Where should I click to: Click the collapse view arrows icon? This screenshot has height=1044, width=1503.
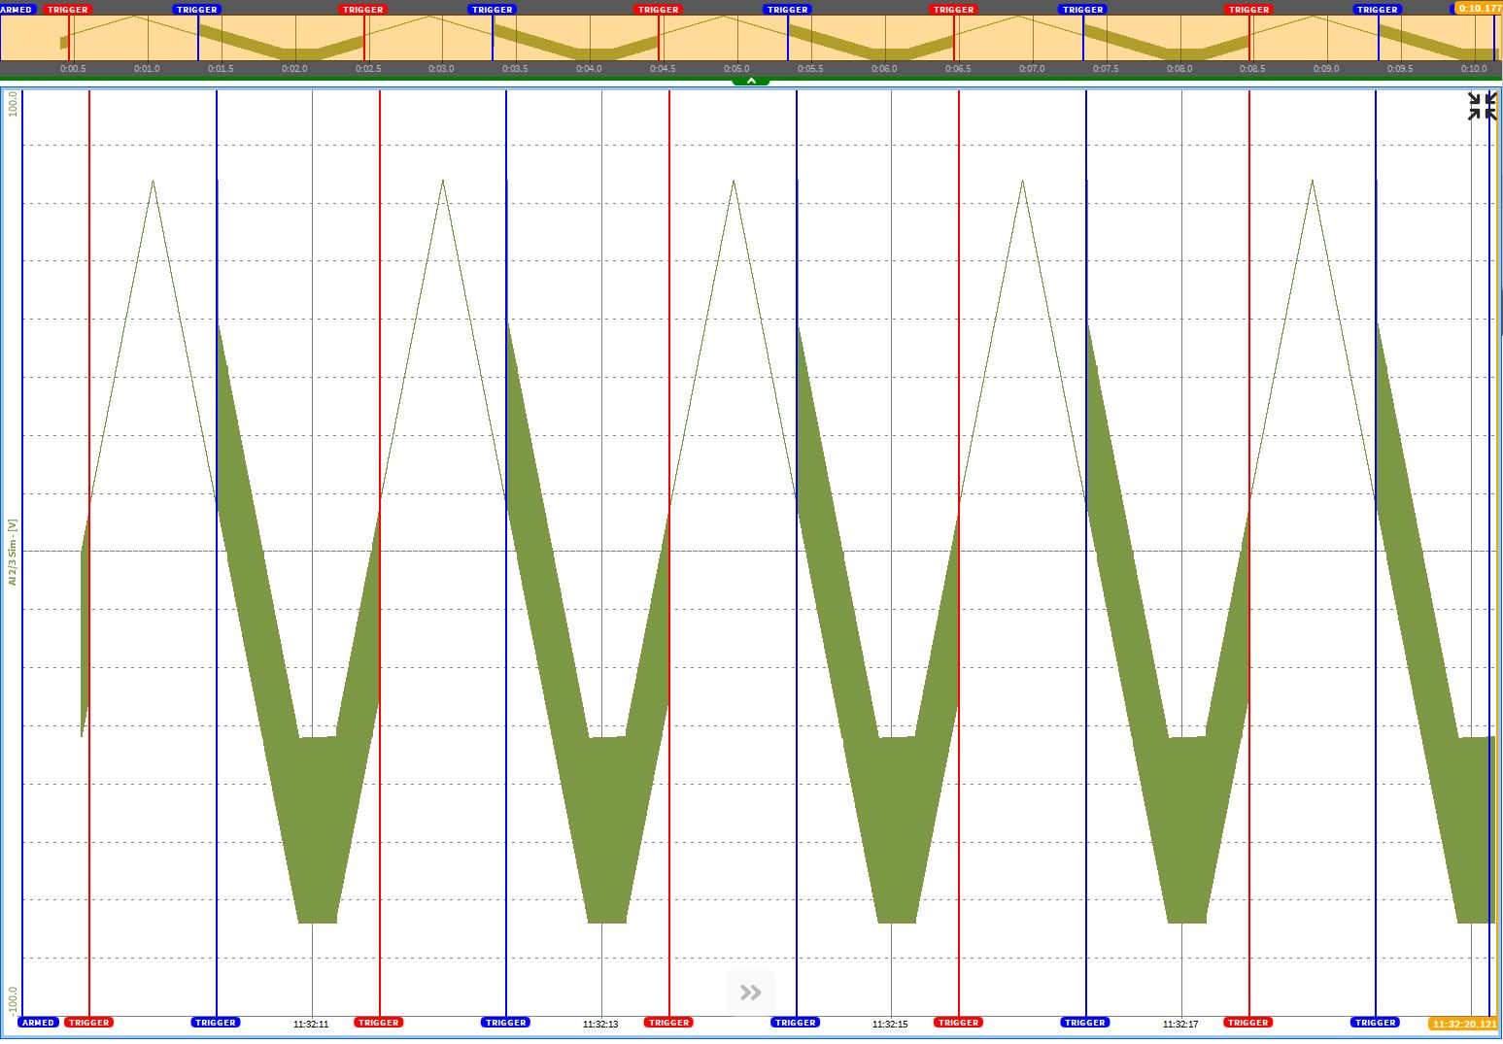pyautogui.click(x=1482, y=106)
